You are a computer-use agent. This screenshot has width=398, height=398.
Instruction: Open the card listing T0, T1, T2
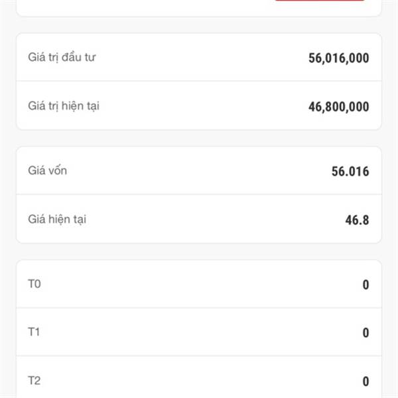pos(199,329)
